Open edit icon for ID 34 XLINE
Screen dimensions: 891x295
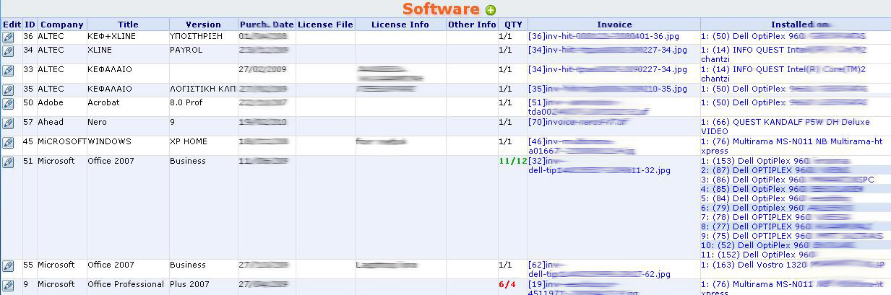[x=8, y=51]
